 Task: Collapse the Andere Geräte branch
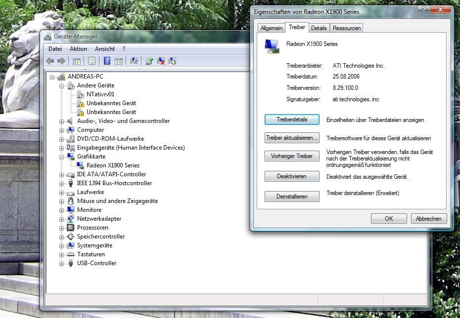coord(61,86)
